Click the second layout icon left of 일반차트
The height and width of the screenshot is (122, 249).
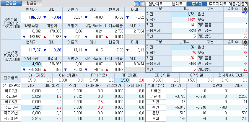(x=142, y=4)
